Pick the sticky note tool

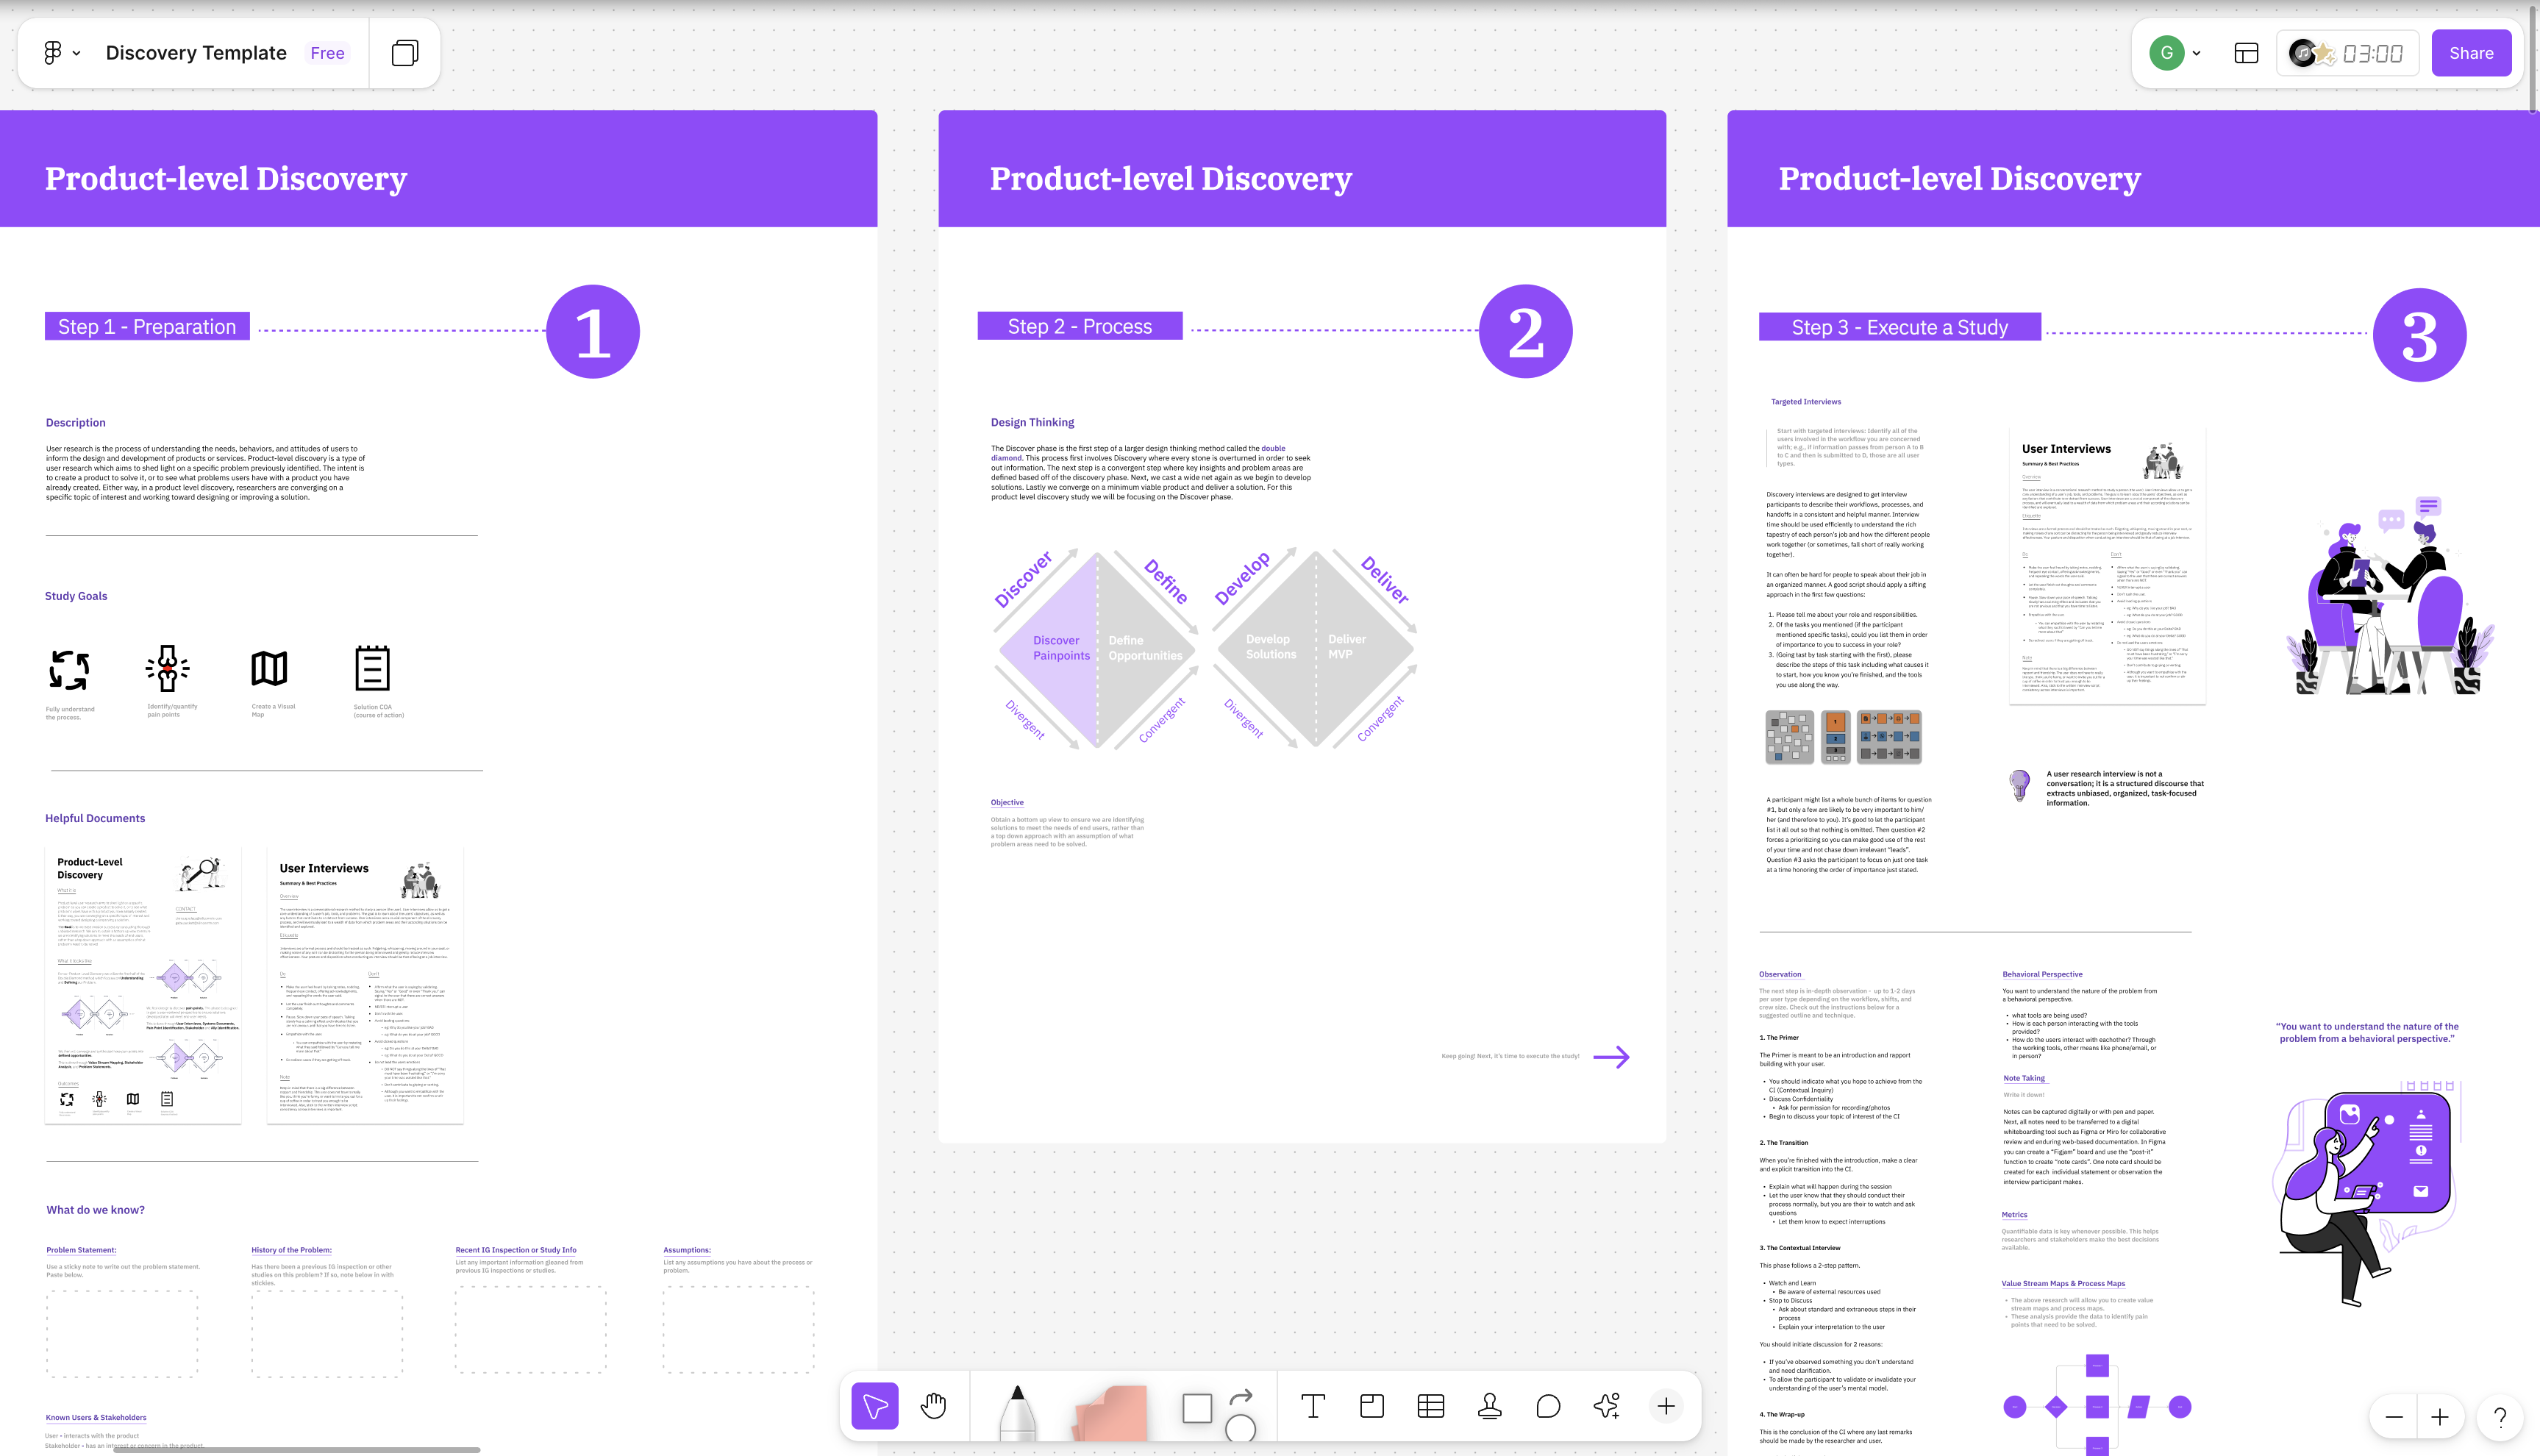1112,1412
